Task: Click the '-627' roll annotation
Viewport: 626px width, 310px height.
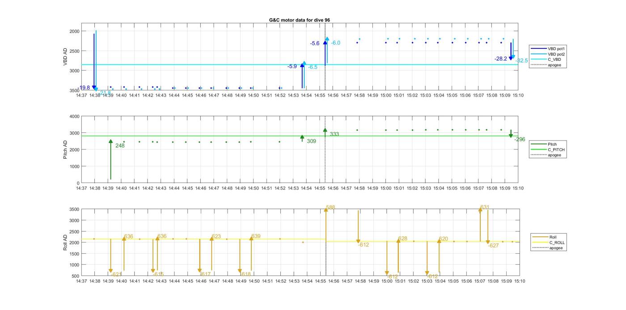Action: point(493,245)
